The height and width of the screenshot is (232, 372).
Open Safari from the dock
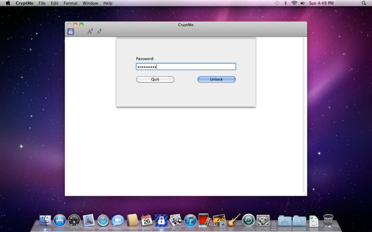(103, 221)
